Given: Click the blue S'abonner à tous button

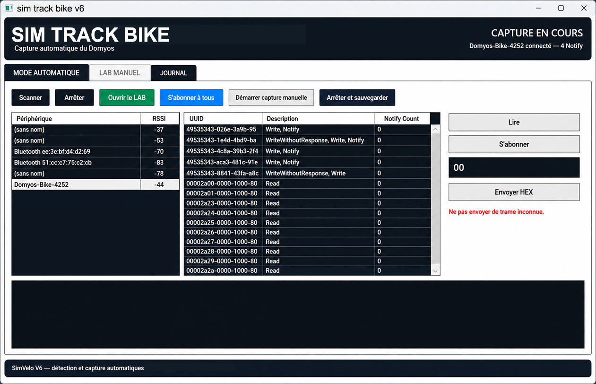Looking at the screenshot, I should click(x=191, y=97).
